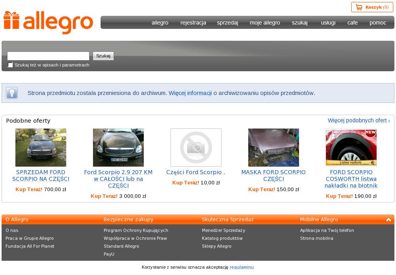This screenshot has height=275, width=396.
Task: Click the 150,00 zł price text
Action: (288, 190)
